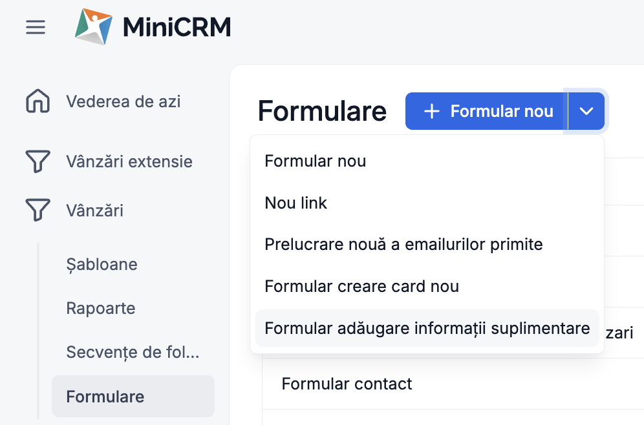Open Vederea de azi in sidebar
644x425 pixels.
tap(123, 101)
